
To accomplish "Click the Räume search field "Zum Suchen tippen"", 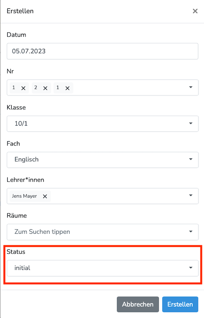I will pyautogui.click(x=102, y=232).
